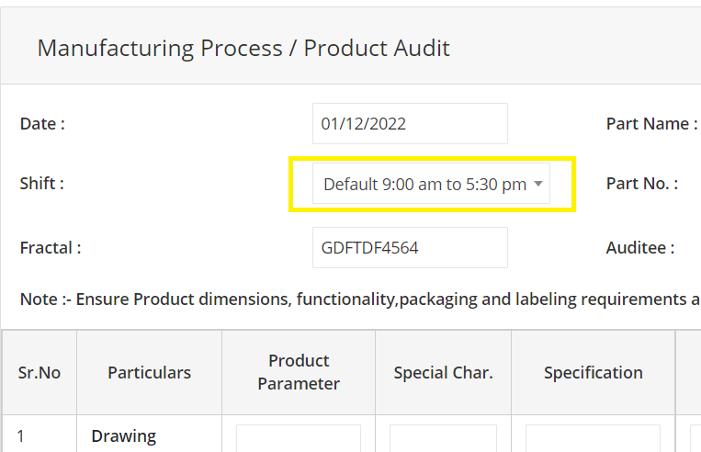This screenshot has height=452, width=701.
Task: Click the Shift label text
Action: point(42,184)
